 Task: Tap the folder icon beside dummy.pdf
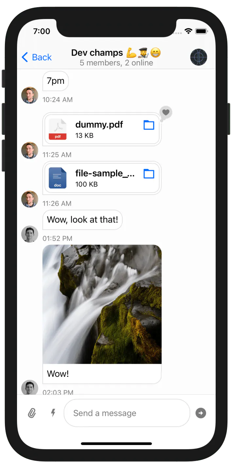tap(149, 125)
